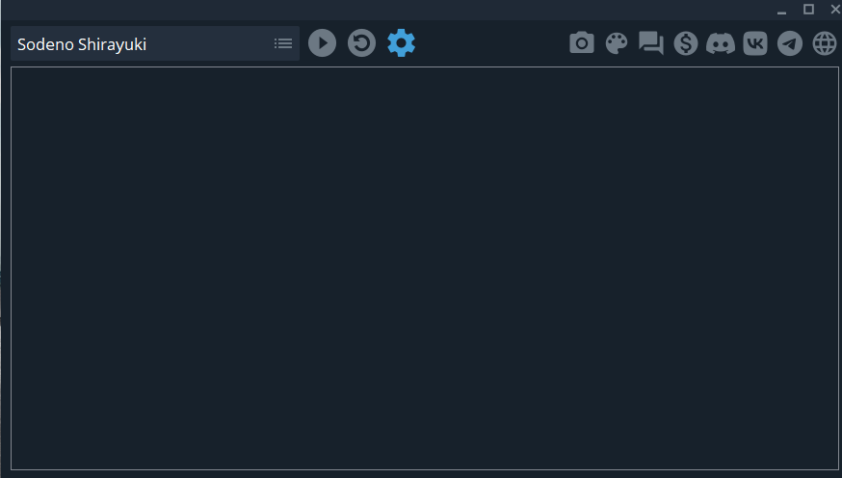Start with the play button

click(322, 43)
